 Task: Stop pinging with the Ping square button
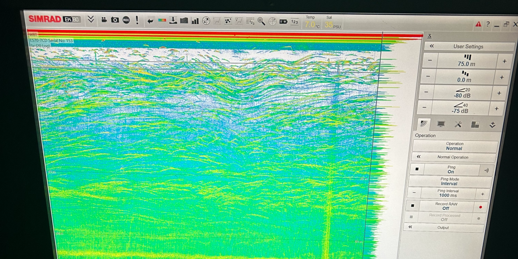[417, 170]
